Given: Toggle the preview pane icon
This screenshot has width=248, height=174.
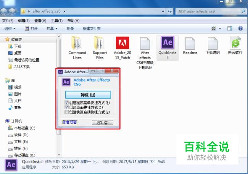Looking at the screenshot, I should (230, 29).
